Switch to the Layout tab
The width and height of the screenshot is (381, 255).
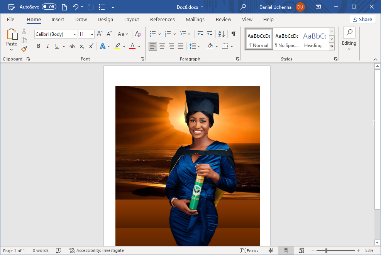131,20
